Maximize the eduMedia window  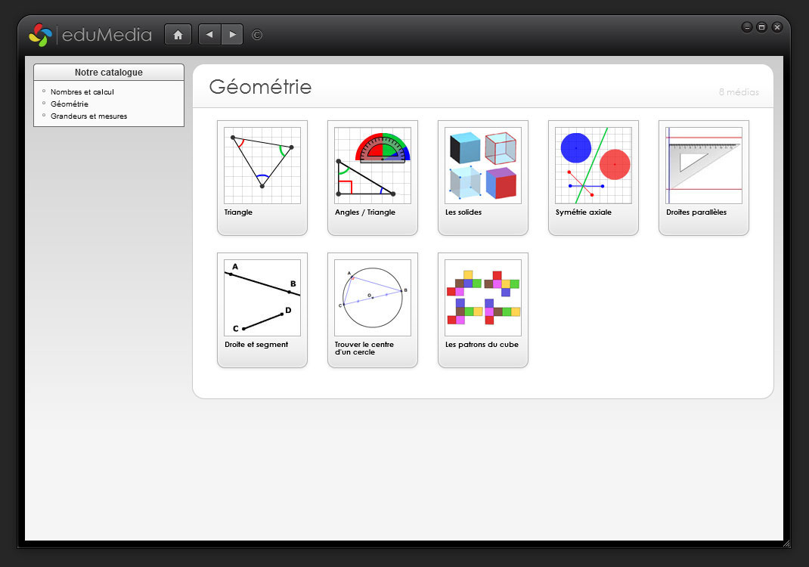point(761,27)
